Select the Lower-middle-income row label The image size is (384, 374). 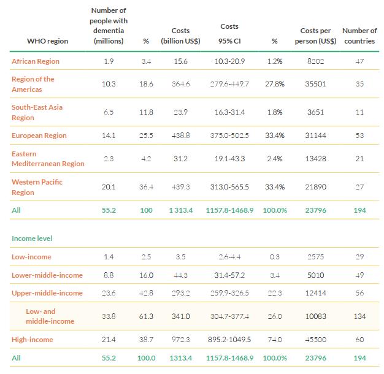coord(47,275)
